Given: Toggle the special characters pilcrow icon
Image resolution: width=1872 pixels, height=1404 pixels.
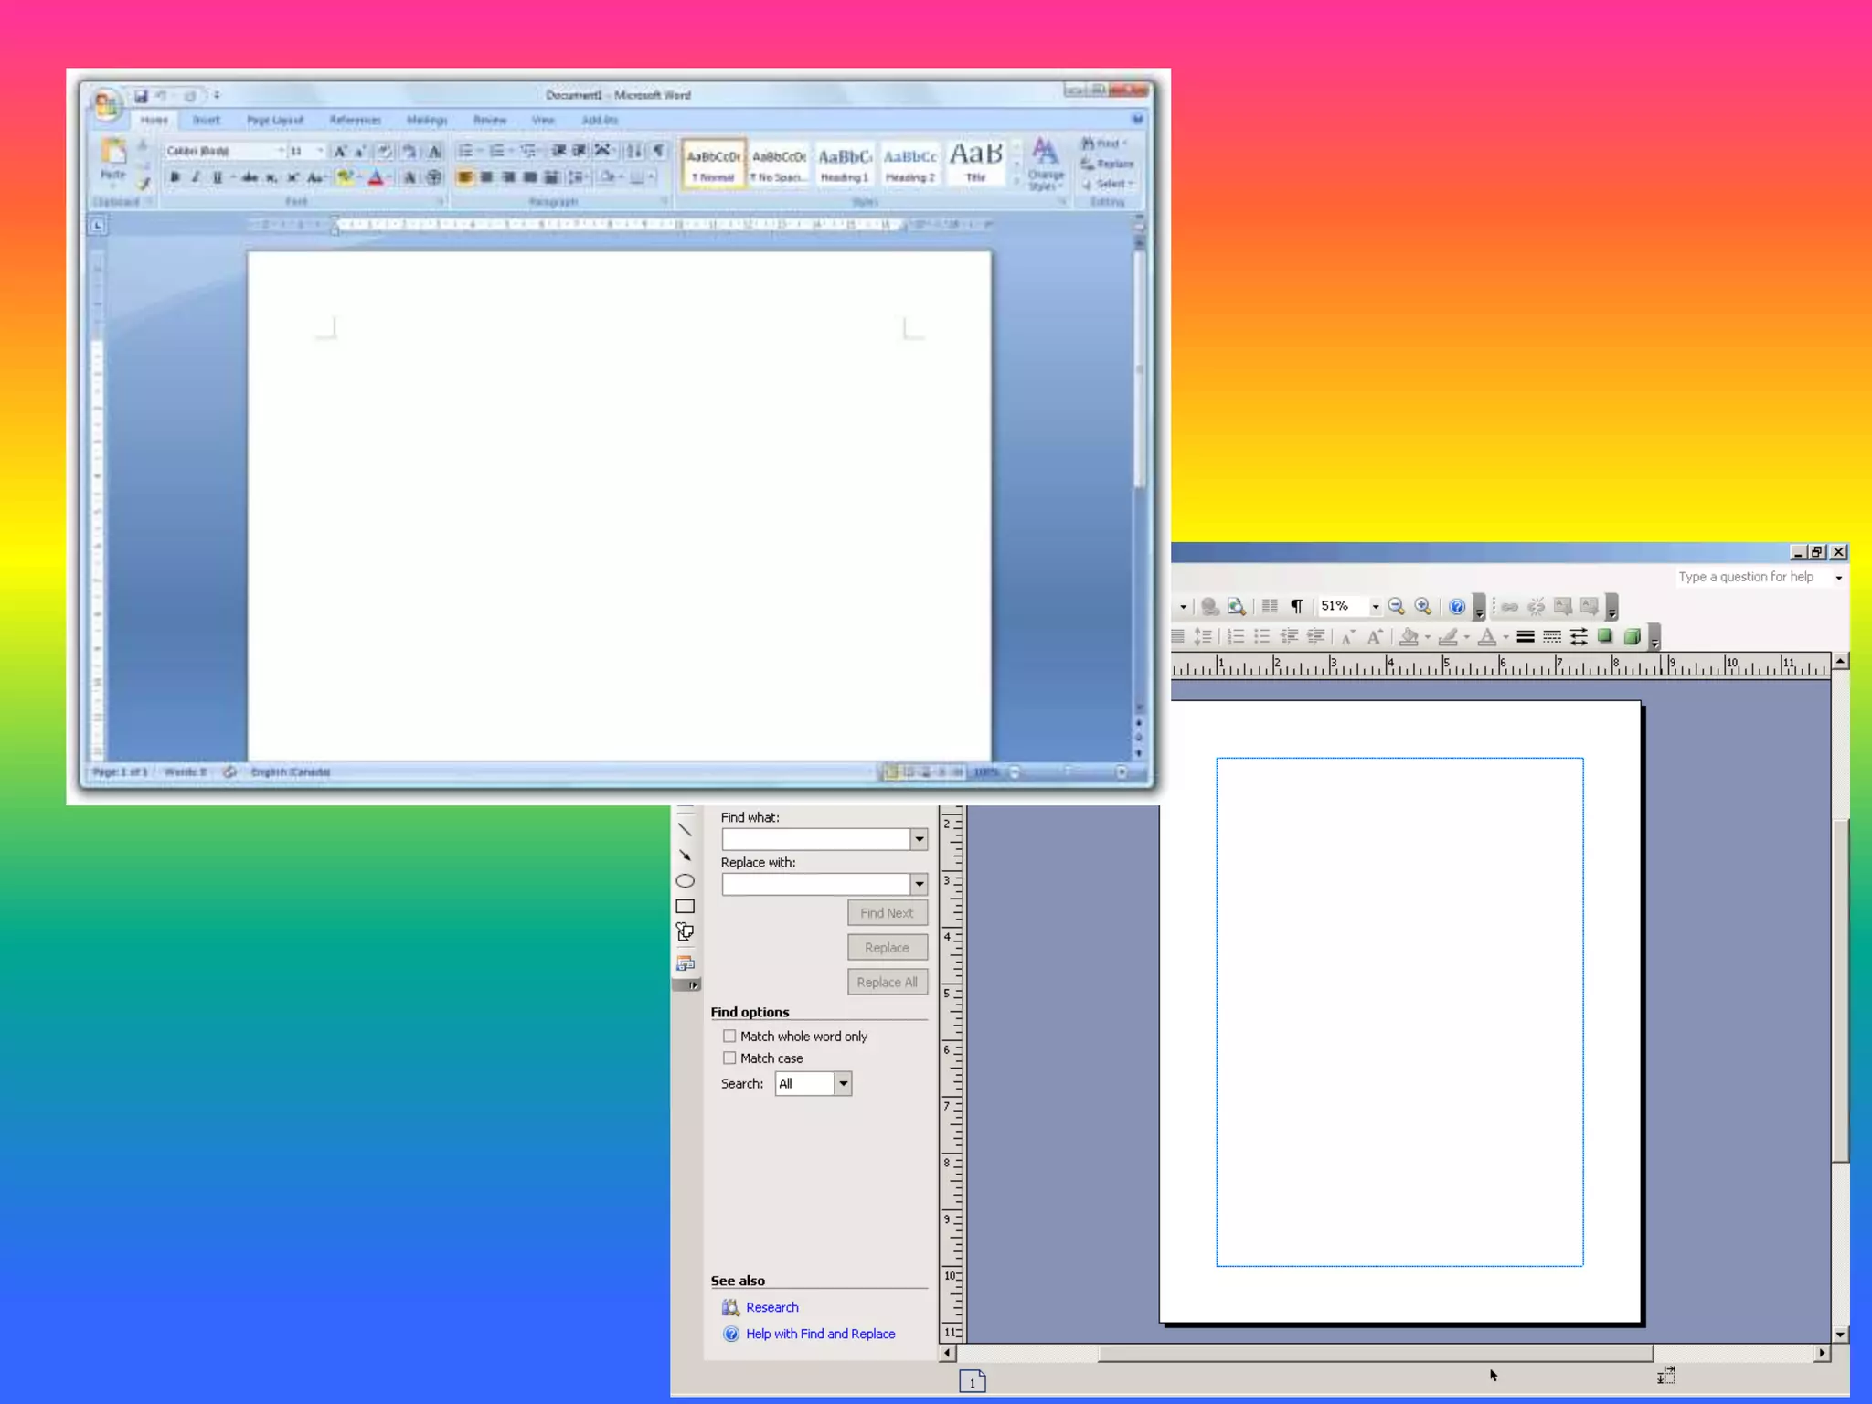Looking at the screenshot, I should pos(1296,606).
